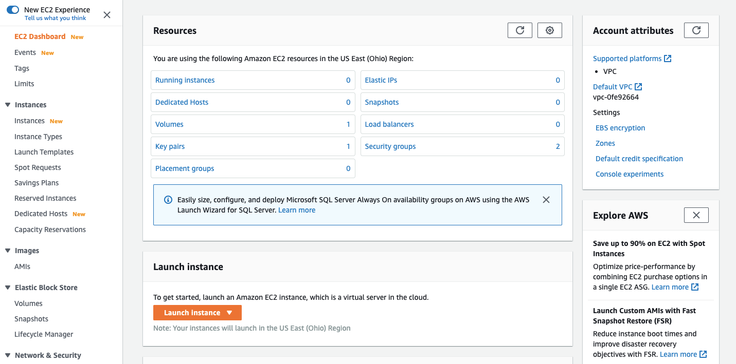The image size is (736, 364).
Task: Click Dedicated Hosts in Resources panel
Action: point(182,102)
